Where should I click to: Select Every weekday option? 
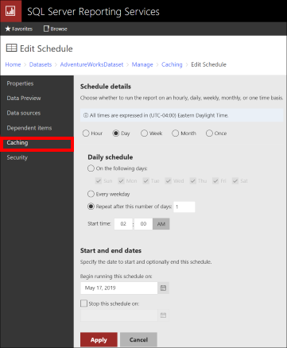coord(91,194)
